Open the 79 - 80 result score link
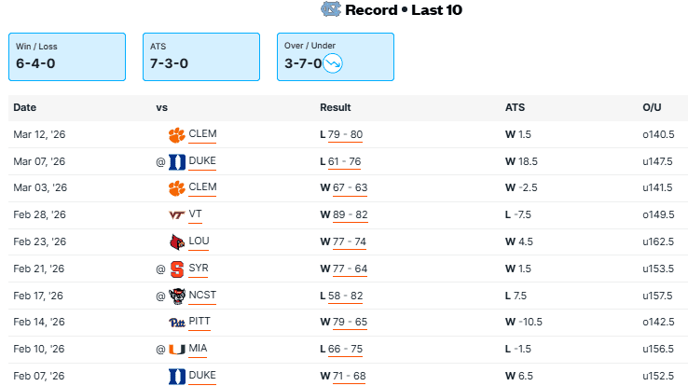 345,134
